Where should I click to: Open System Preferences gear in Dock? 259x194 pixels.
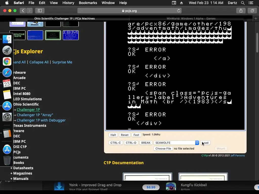pyautogui.click(x=7, y=117)
